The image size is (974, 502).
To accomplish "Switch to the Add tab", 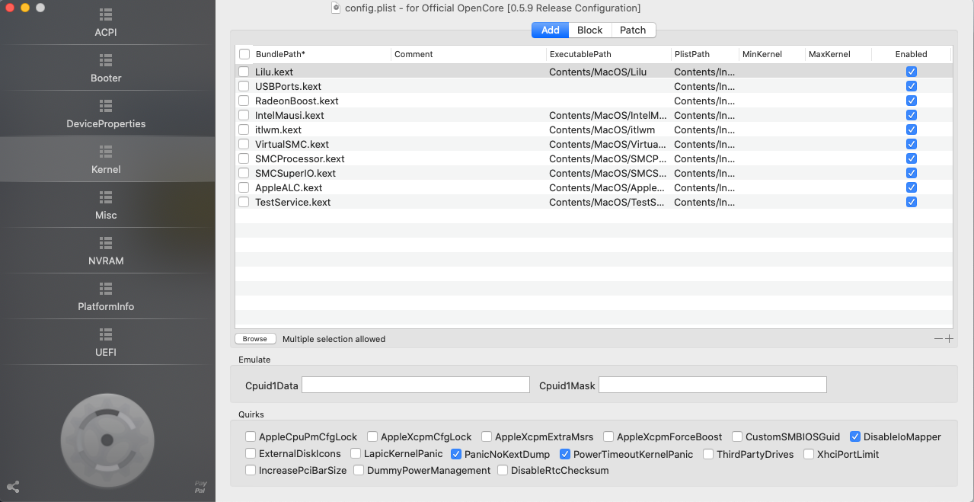I will point(551,30).
